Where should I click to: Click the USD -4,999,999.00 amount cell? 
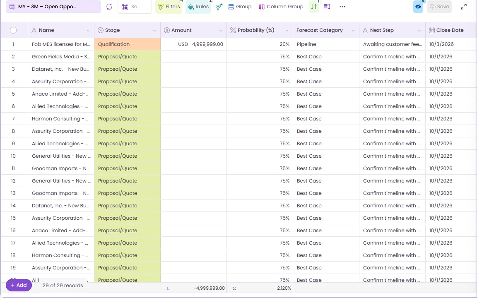(x=194, y=44)
